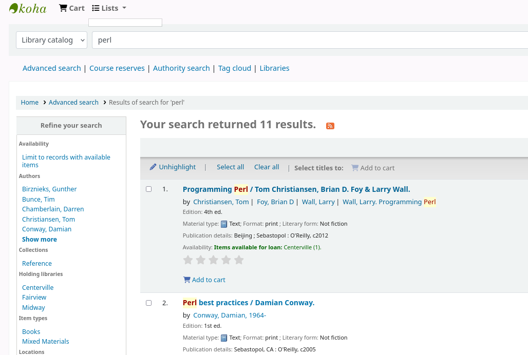Screen dimensions: 528x355
Task: Click the Koha logo
Action: point(28,8)
